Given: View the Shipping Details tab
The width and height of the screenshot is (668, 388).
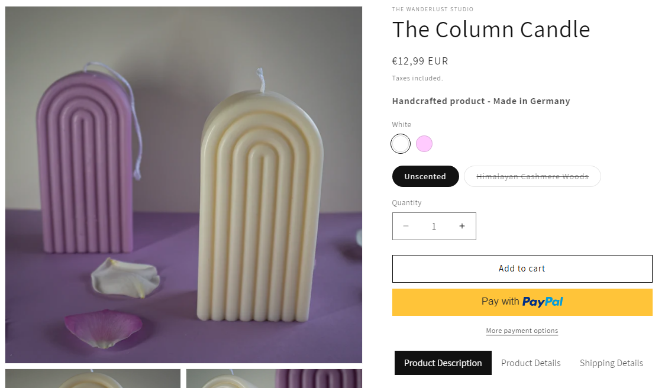Looking at the screenshot, I should pos(611,363).
